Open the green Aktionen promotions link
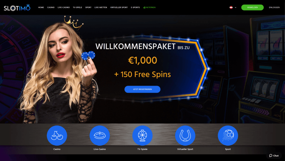The height and width of the screenshot is (161, 285). [x=149, y=7]
